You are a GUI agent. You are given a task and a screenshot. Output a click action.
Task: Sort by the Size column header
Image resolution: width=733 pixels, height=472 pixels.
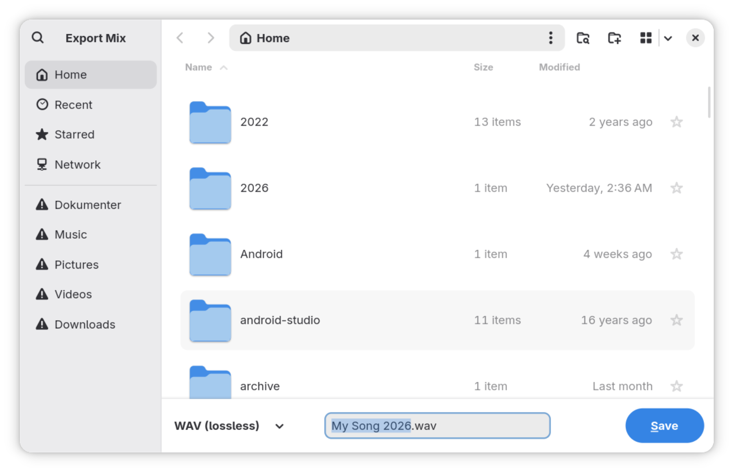[483, 67]
